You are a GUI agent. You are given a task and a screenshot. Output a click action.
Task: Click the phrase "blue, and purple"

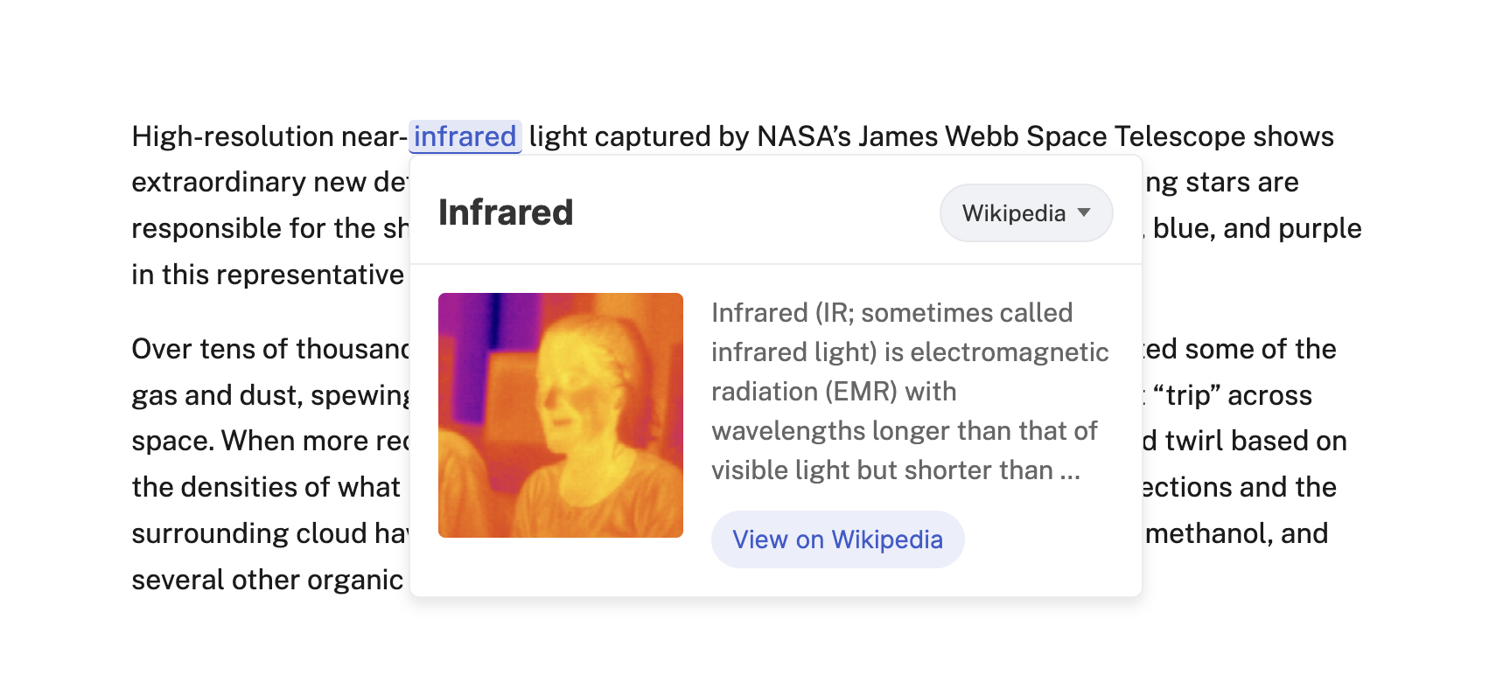coord(1256,228)
